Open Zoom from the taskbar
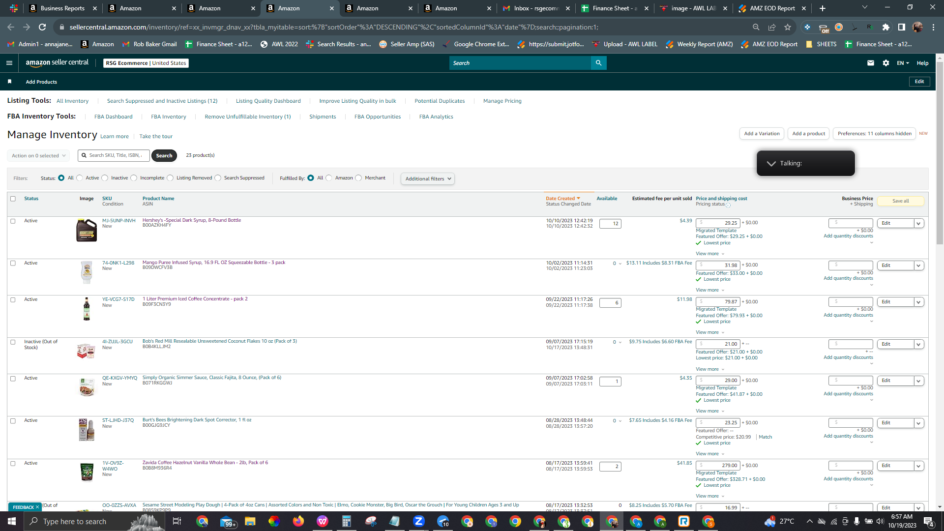The image size is (944, 531). tap(419, 521)
